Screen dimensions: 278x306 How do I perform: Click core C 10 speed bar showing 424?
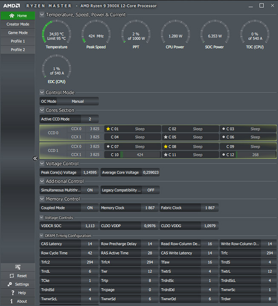click(x=140, y=155)
